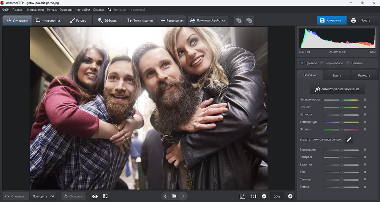Image resolution: width=380 pixels, height=202 pixels.
Task: Select the Черно-белое radio option
Action: coord(322,63)
